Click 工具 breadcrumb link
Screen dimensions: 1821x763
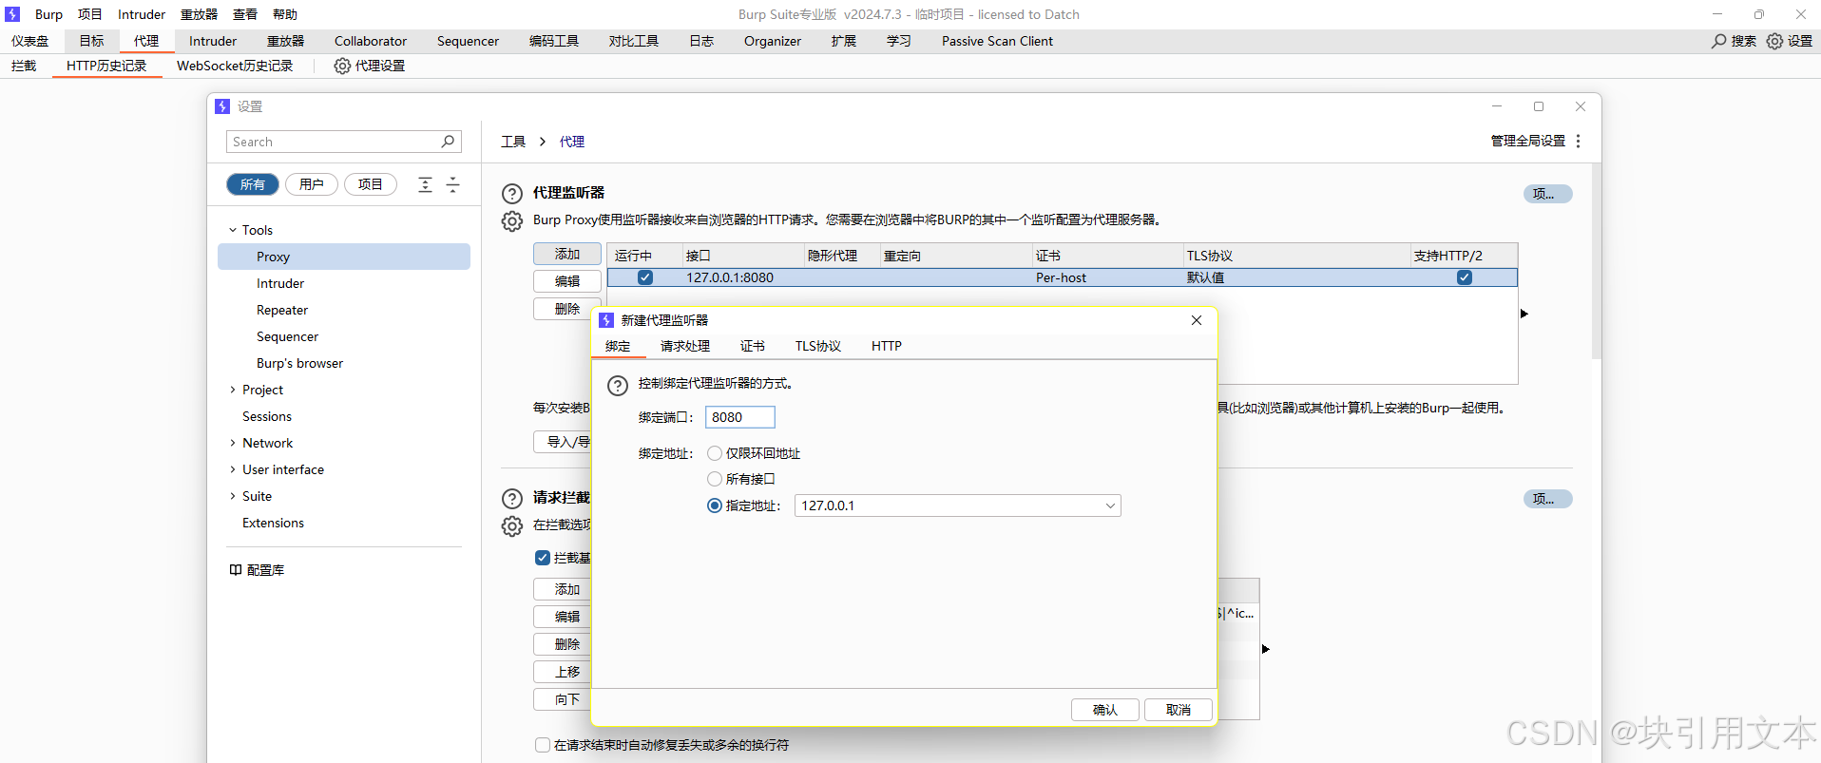pos(513,142)
